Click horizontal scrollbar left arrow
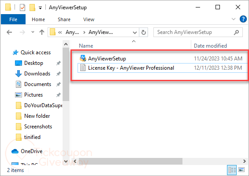 pyautogui.click(x=75, y=161)
